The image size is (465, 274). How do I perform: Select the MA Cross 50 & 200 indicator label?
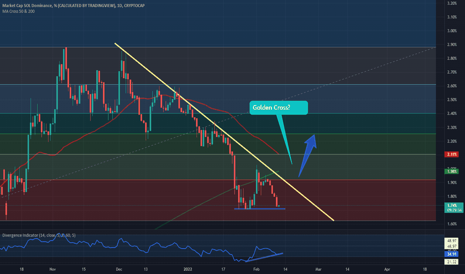[18, 11]
